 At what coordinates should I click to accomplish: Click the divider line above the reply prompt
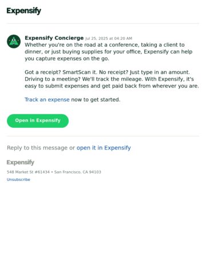(x=103, y=136)
